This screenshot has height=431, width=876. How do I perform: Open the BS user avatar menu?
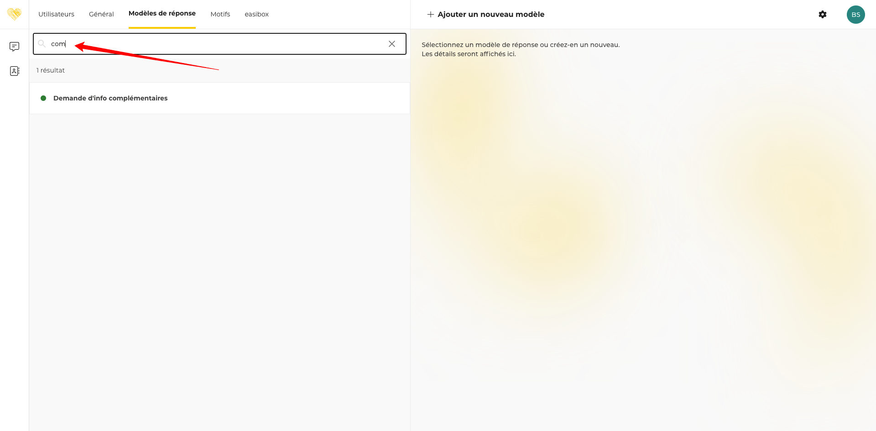(x=855, y=15)
